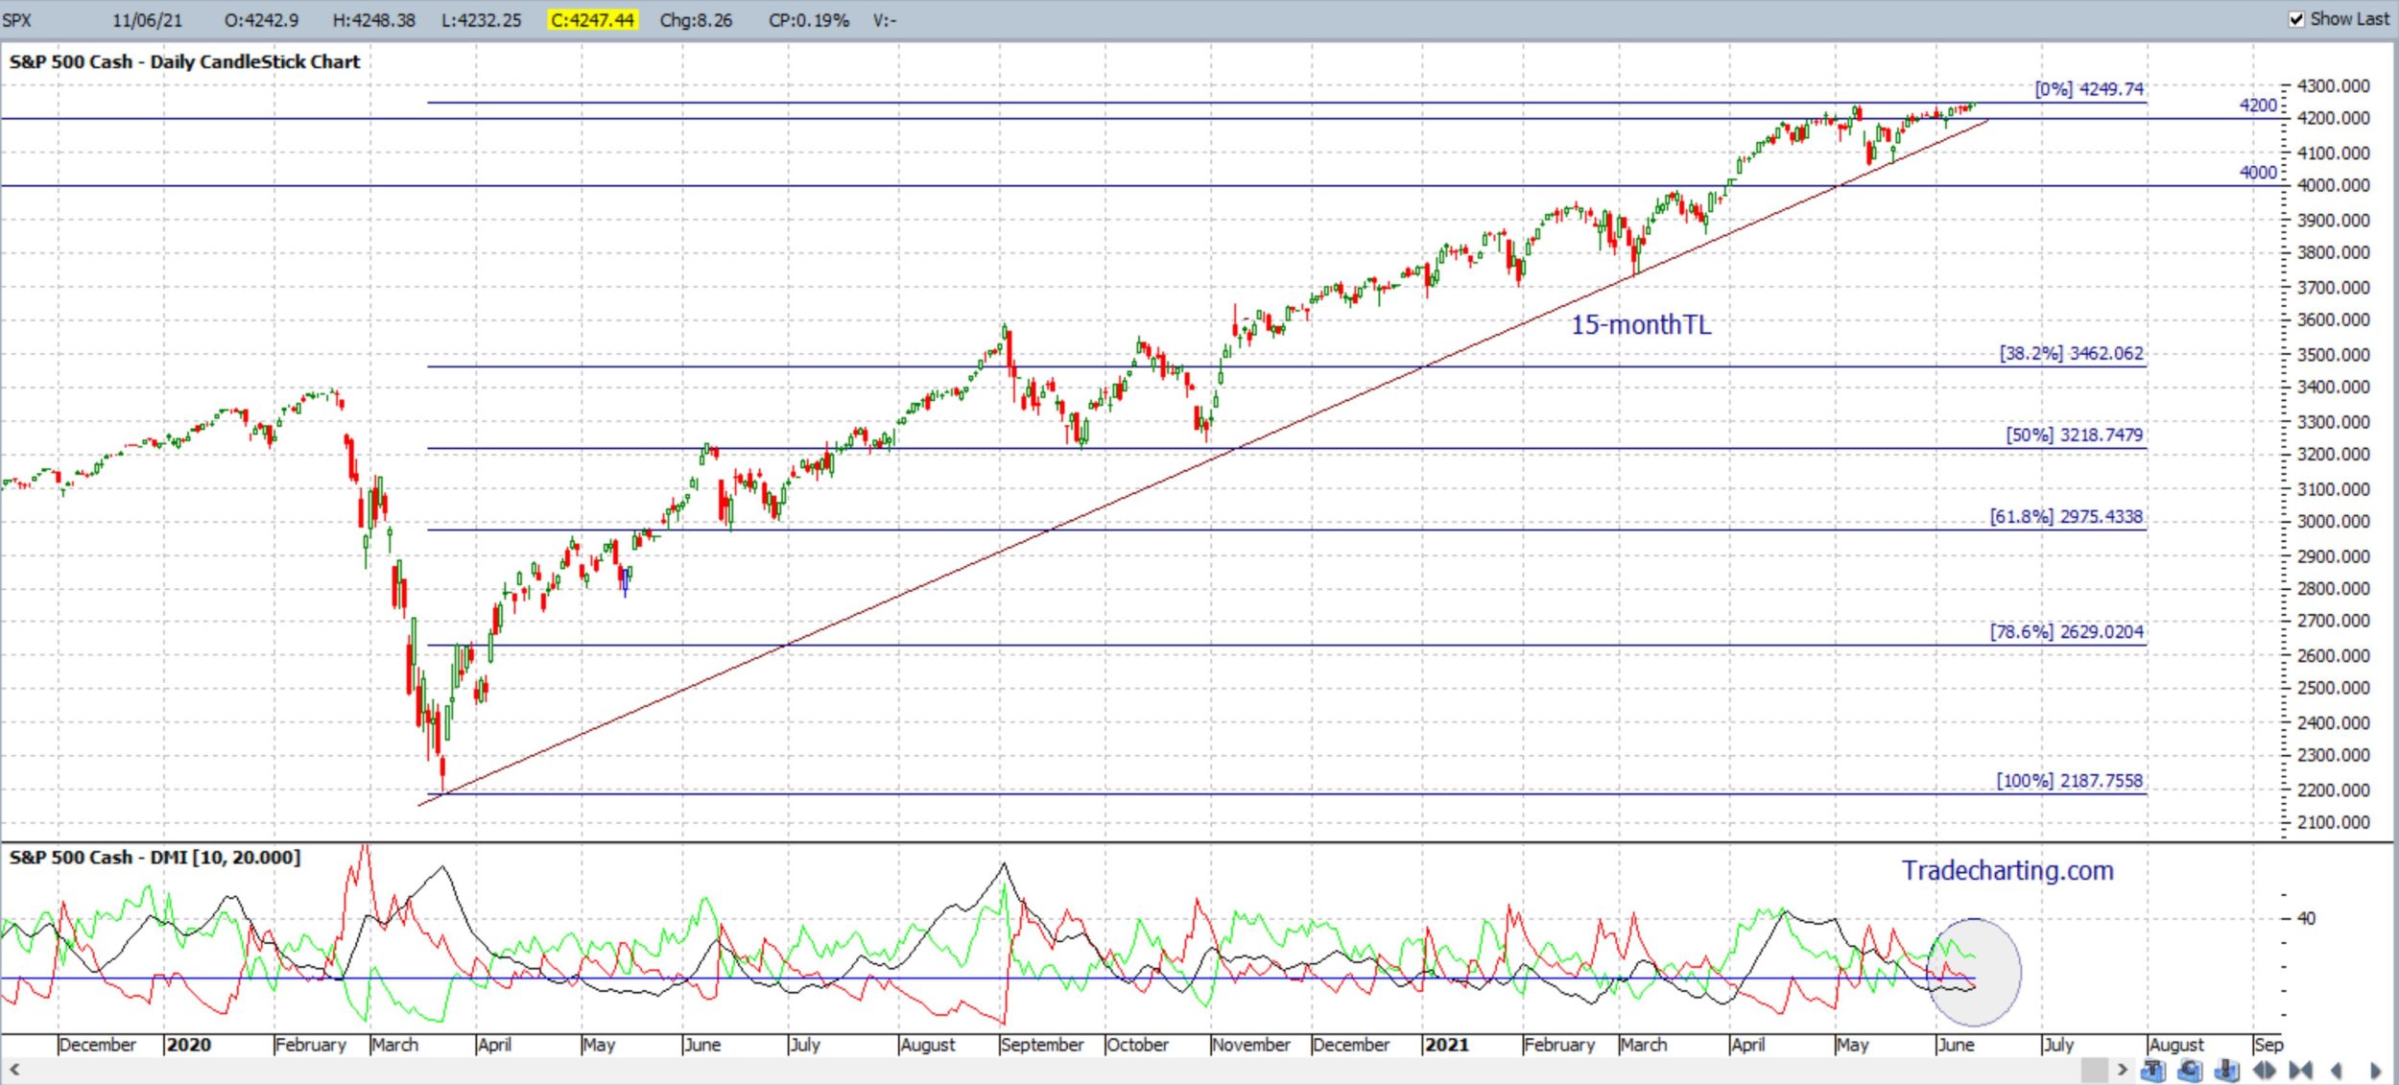Select the [0%] 4249.74 Fibonacci label
The height and width of the screenshot is (1085, 2399).
point(2089,89)
